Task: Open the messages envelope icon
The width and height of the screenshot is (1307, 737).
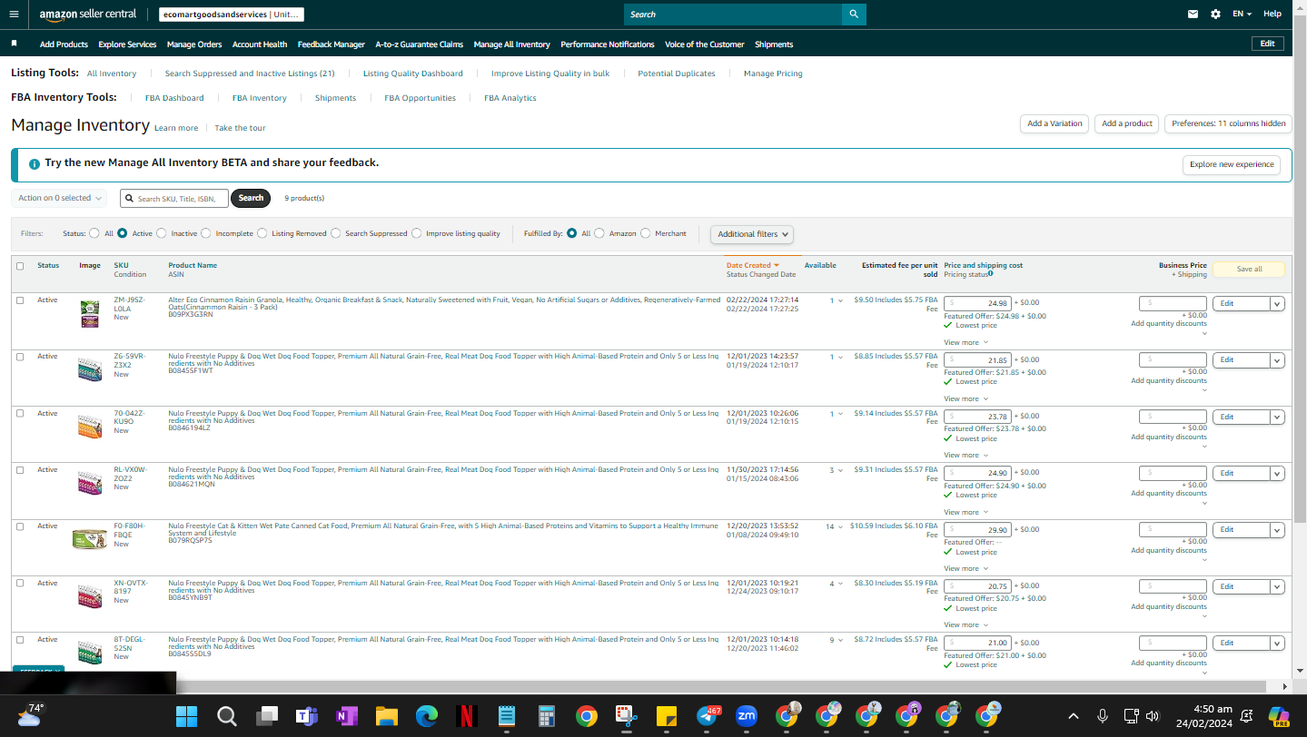Action: (1193, 15)
